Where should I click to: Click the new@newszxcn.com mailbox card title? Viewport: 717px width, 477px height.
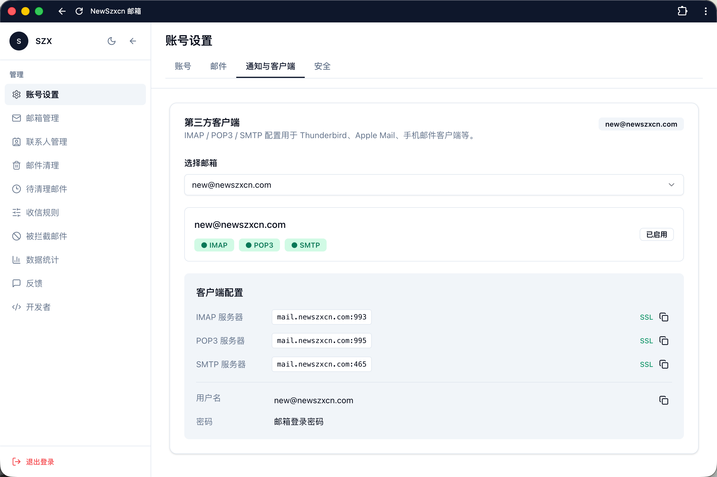[240, 225]
